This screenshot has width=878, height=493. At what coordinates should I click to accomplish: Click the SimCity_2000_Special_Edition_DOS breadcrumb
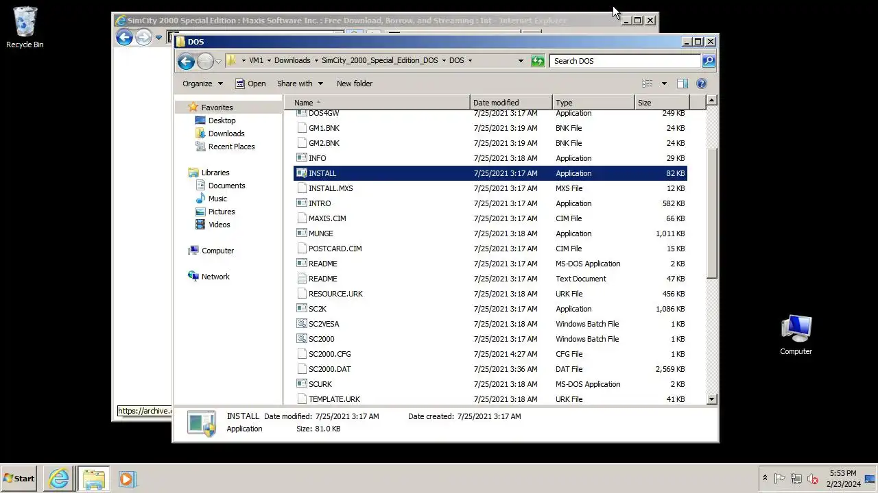point(379,61)
